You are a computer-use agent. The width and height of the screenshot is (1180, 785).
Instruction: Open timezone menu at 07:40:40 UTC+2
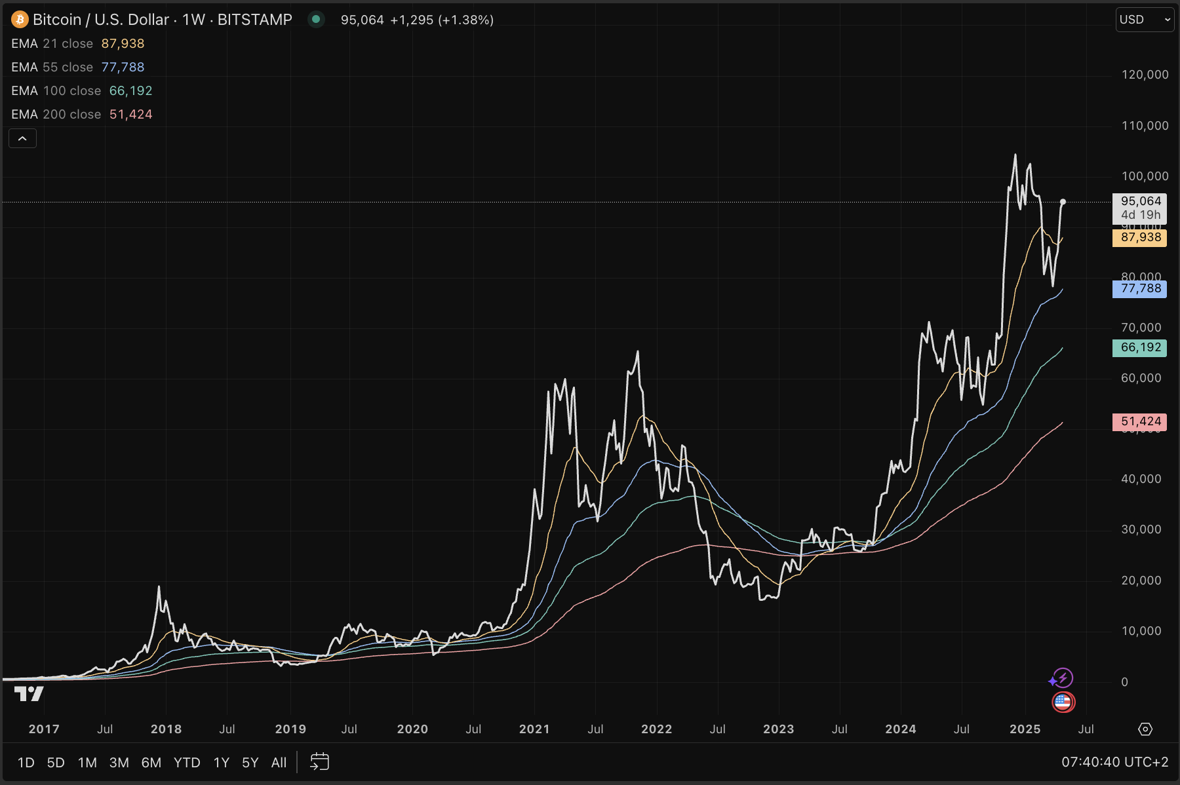1114,762
